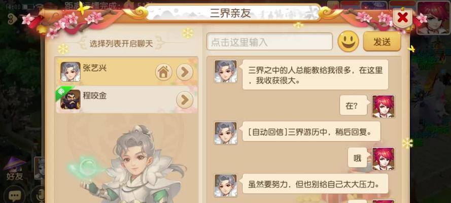This screenshot has height=203, width=451.
Task: Tap 程咬金's bearded avatar portrait
Action: pyautogui.click(x=71, y=99)
